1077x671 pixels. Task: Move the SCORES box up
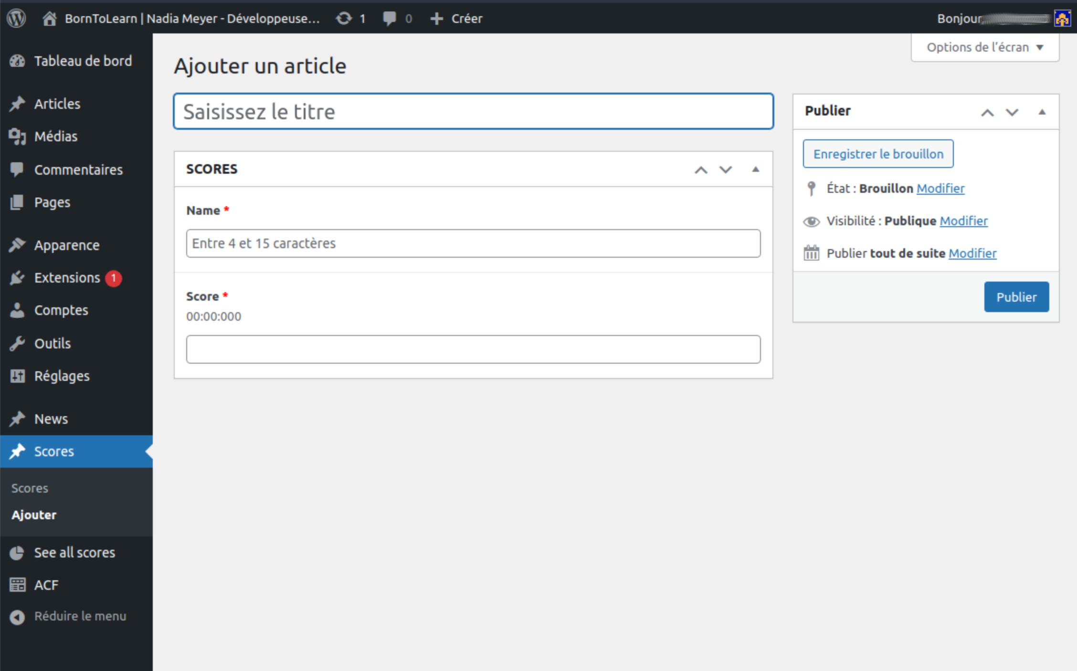(701, 169)
